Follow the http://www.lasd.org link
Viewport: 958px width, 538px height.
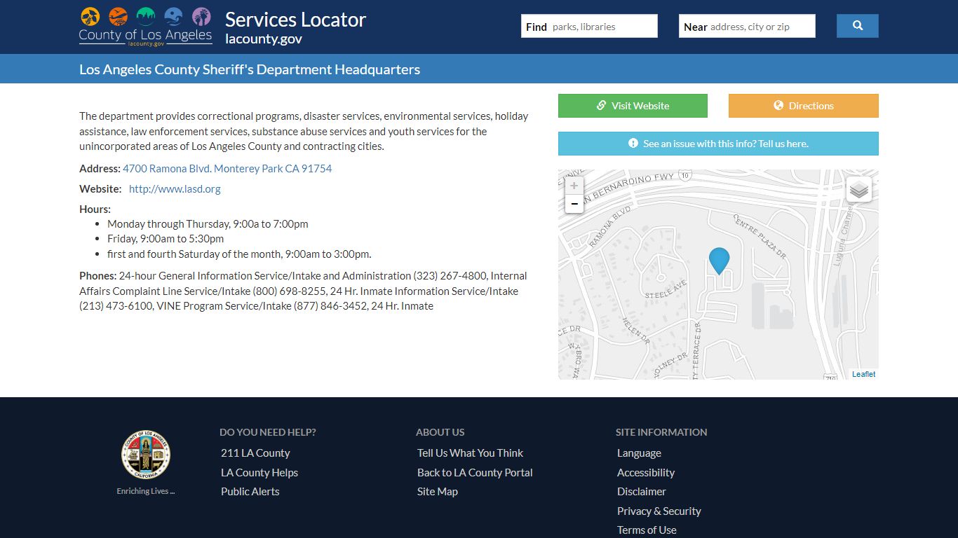tap(175, 189)
